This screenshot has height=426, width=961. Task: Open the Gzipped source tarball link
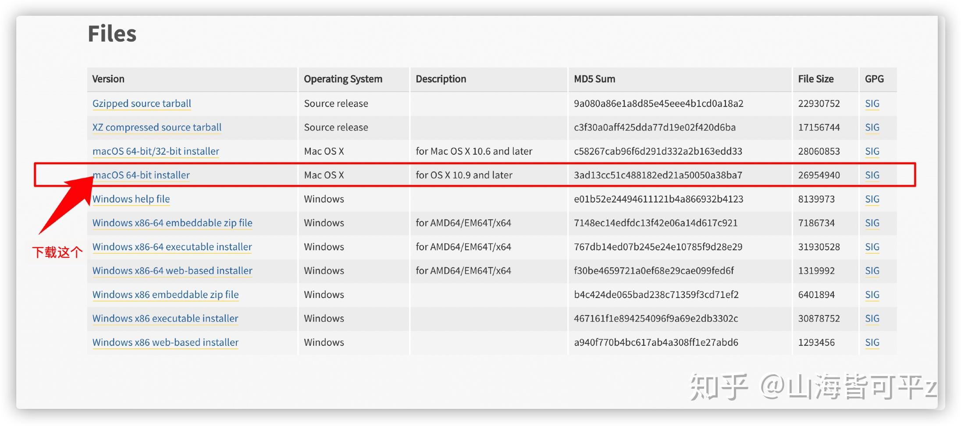142,103
